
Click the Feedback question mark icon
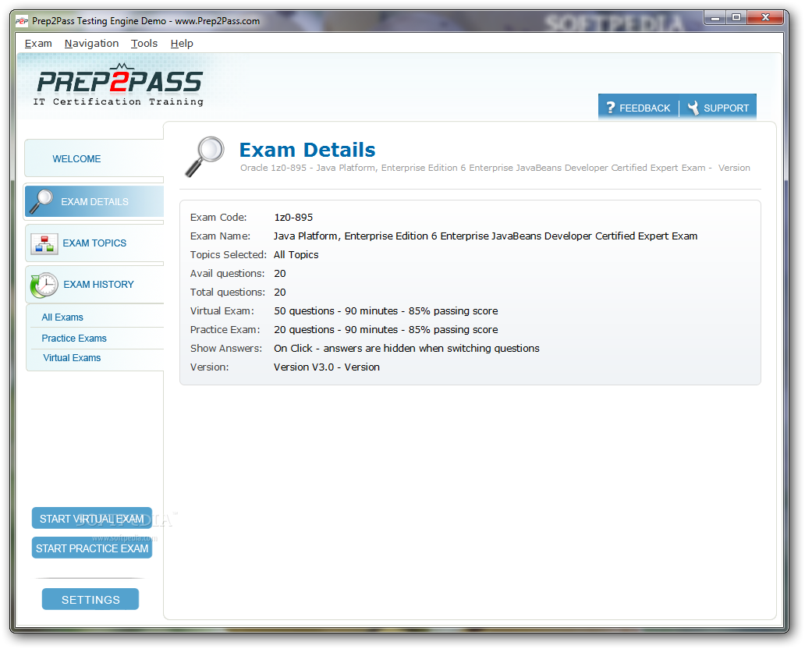(611, 108)
